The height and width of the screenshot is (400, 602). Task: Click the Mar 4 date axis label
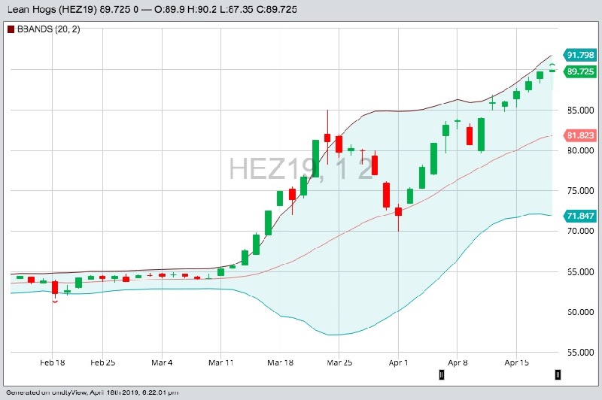click(162, 362)
